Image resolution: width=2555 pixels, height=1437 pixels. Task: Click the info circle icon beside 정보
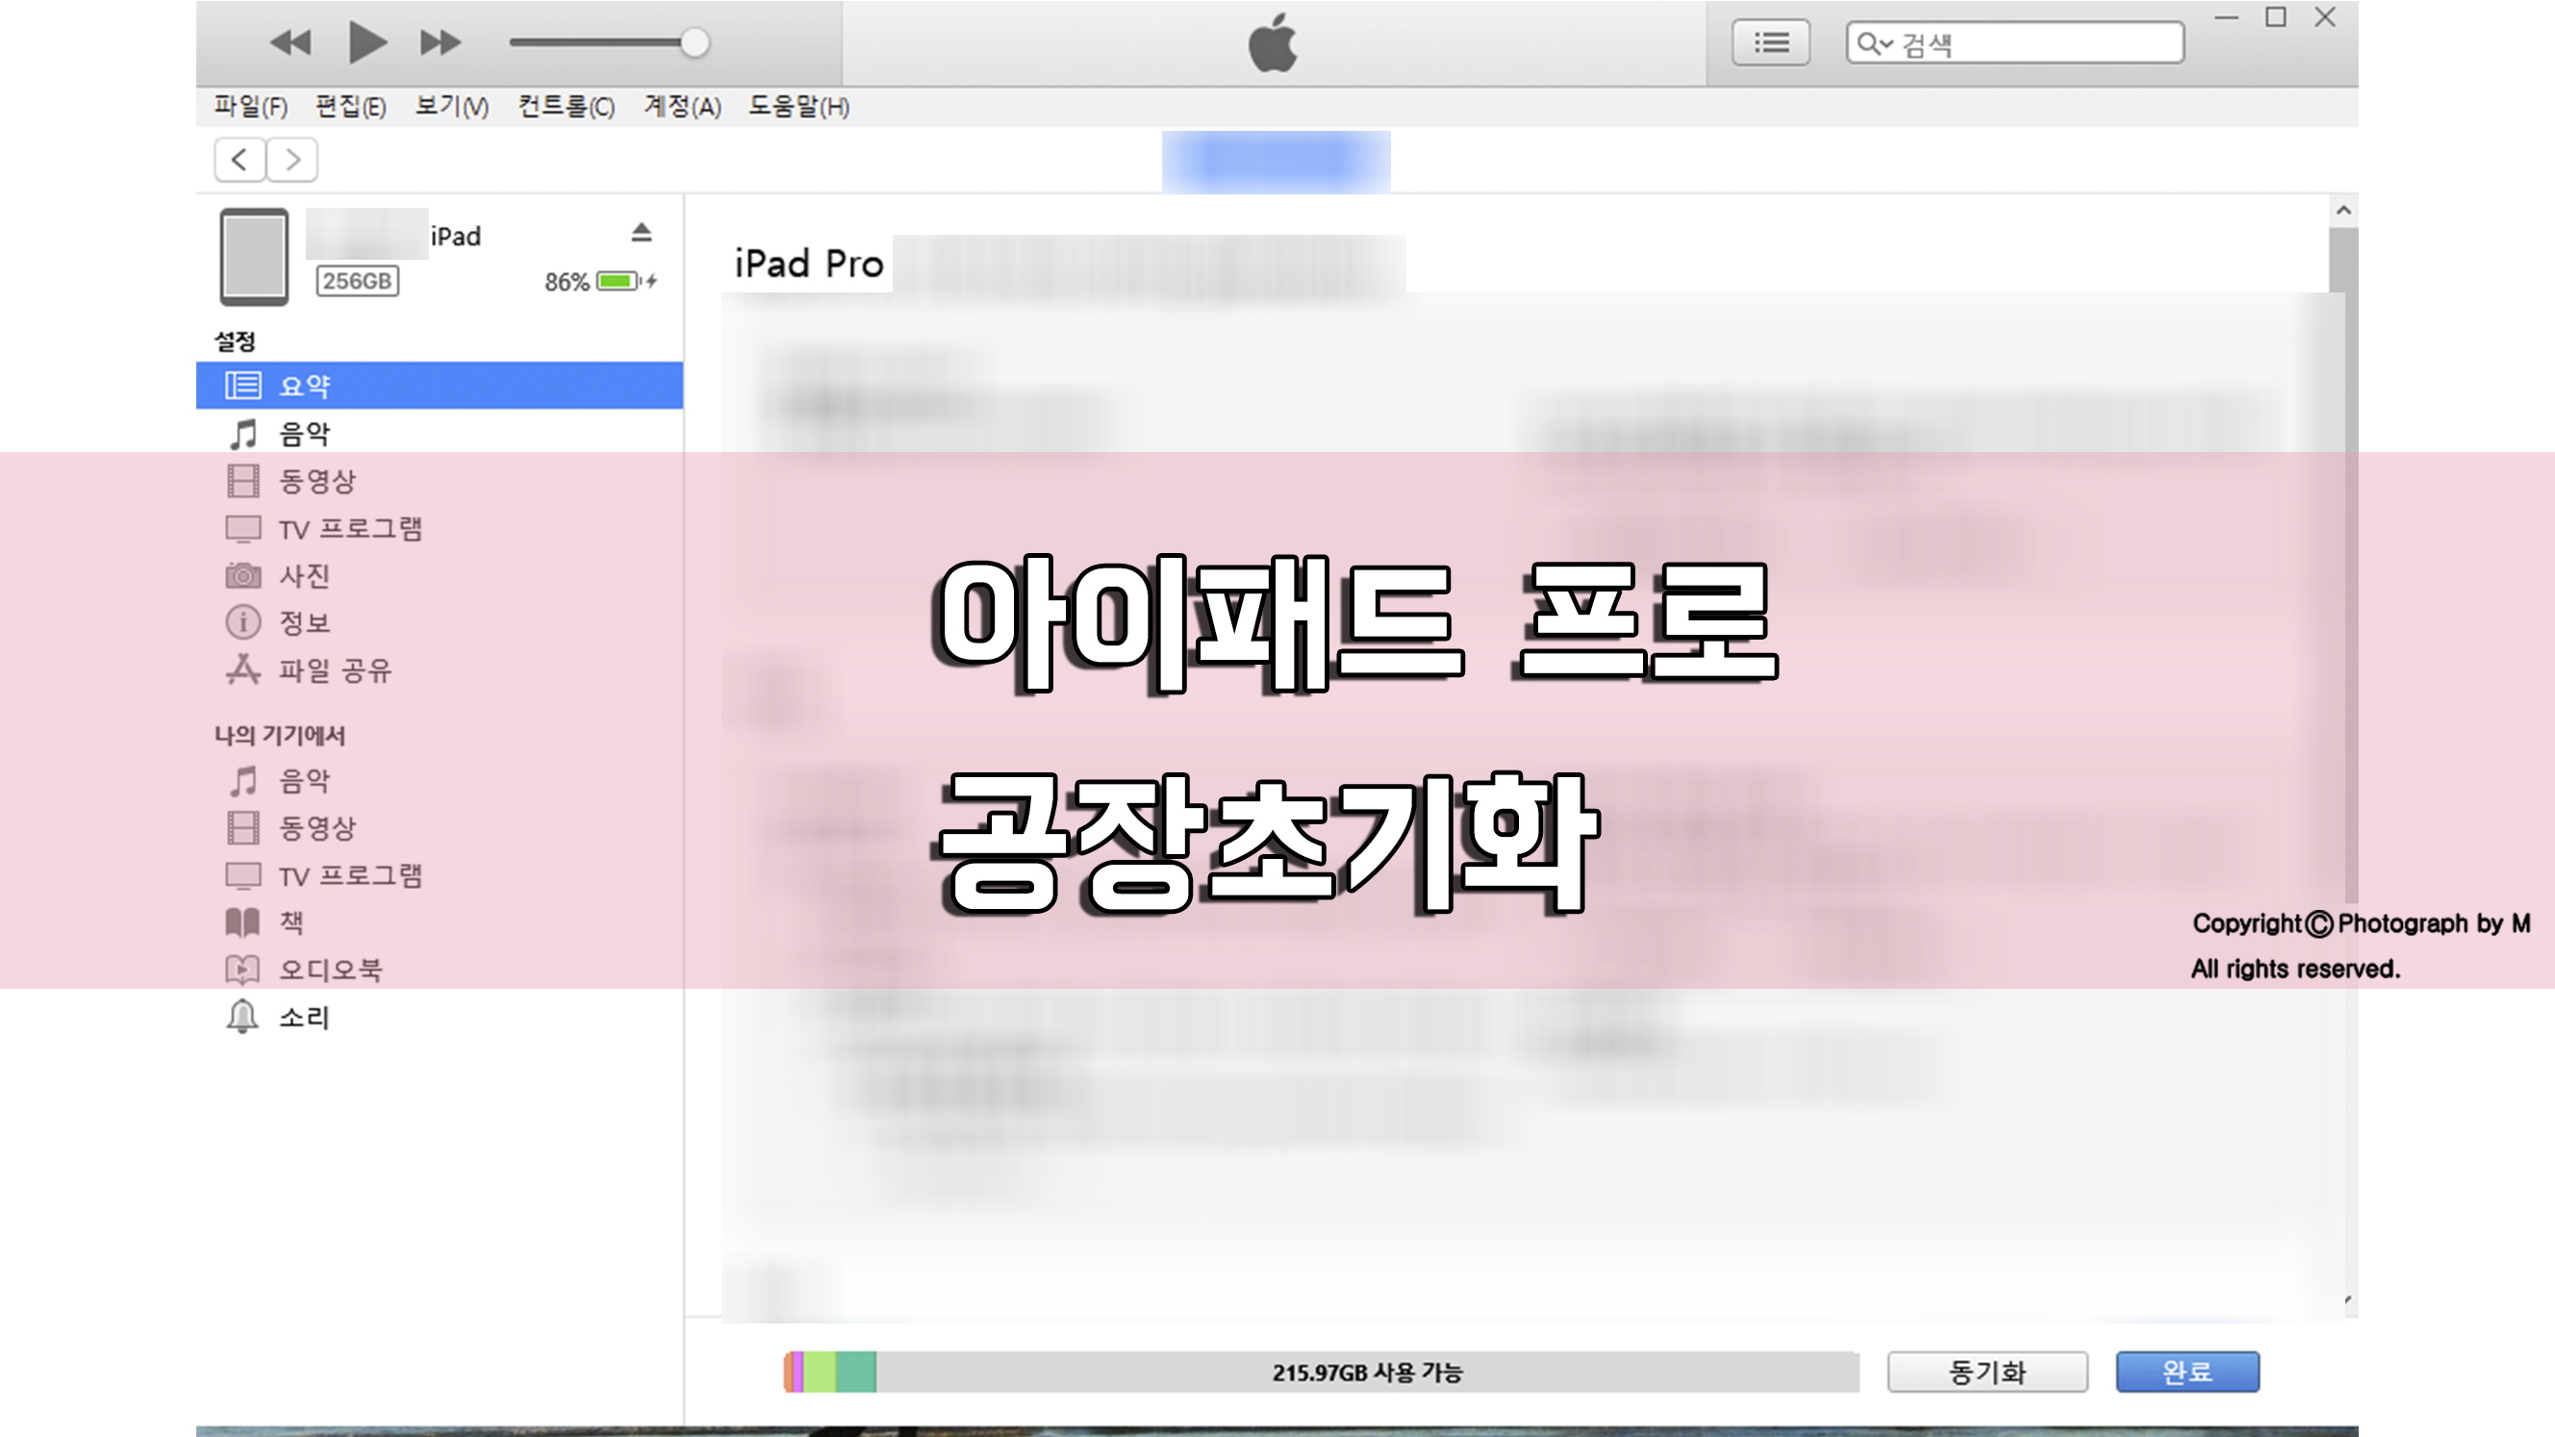tap(243, 623)
